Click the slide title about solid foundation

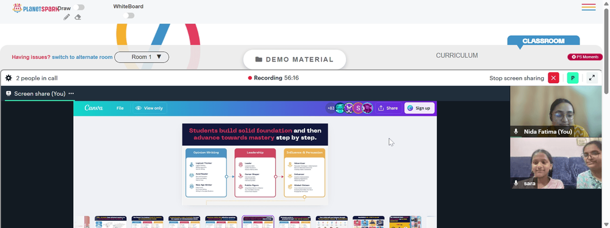point(255,134)
